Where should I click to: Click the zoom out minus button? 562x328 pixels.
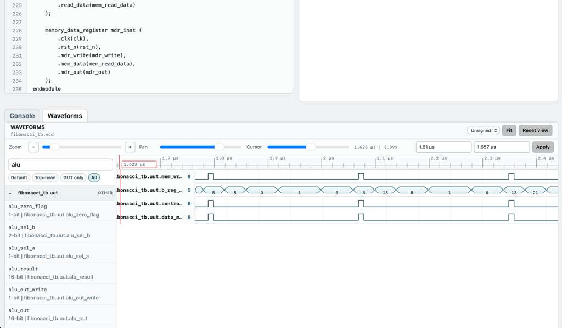point(33,147)
